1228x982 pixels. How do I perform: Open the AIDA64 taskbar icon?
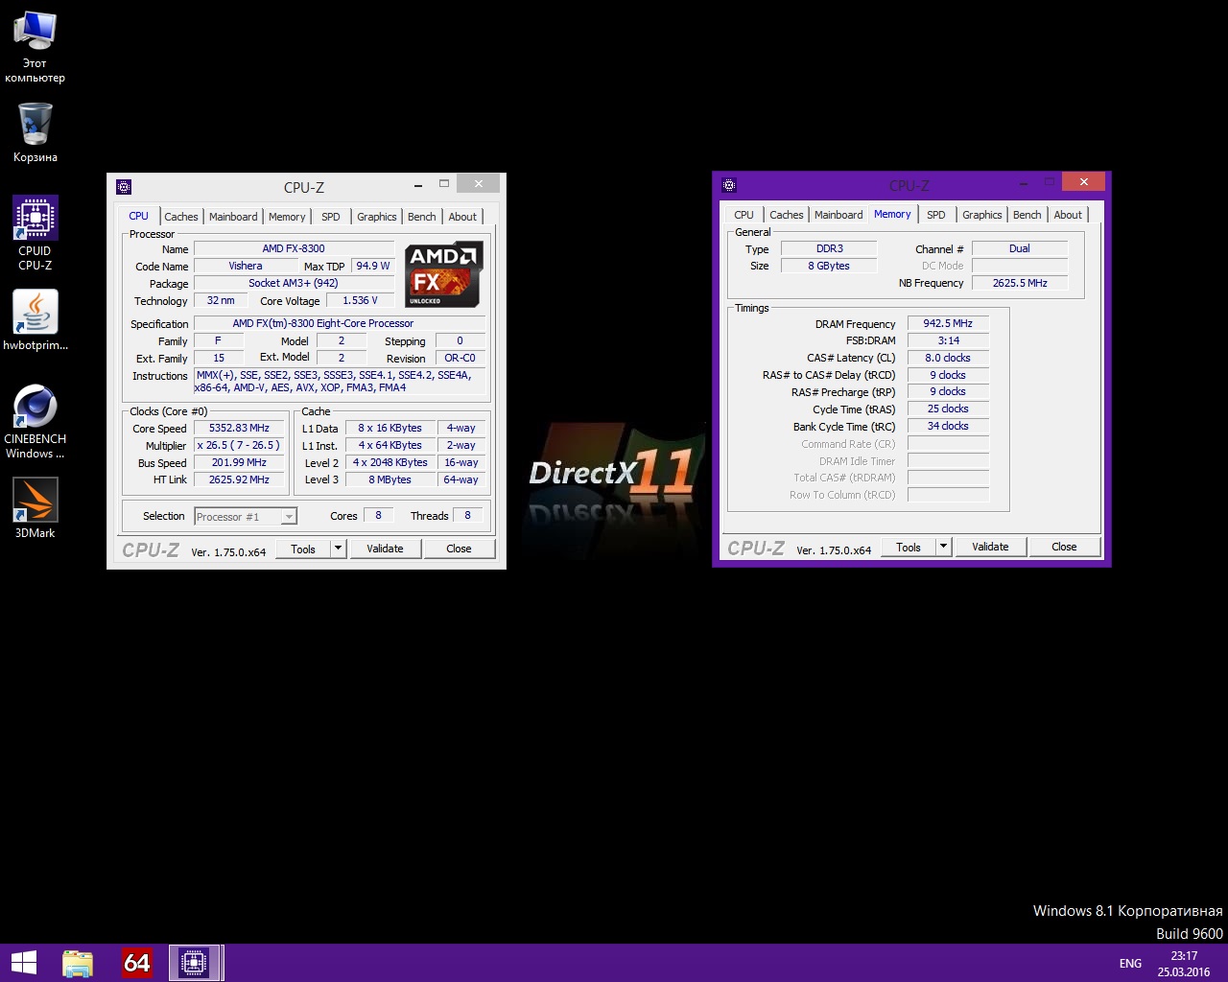(137, 963)
